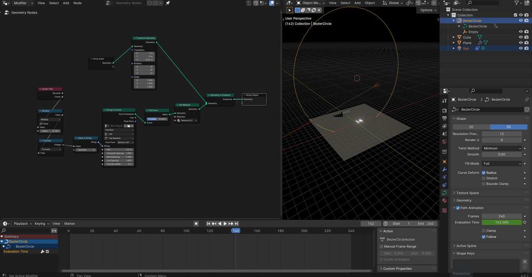Screen dimensions: 532x277
Task: Switch curve shape to 2D
Action: pyautogui.click(x=471, y=127)
